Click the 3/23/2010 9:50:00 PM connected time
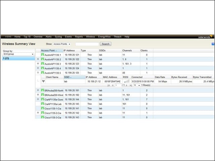 click(142, 82)
